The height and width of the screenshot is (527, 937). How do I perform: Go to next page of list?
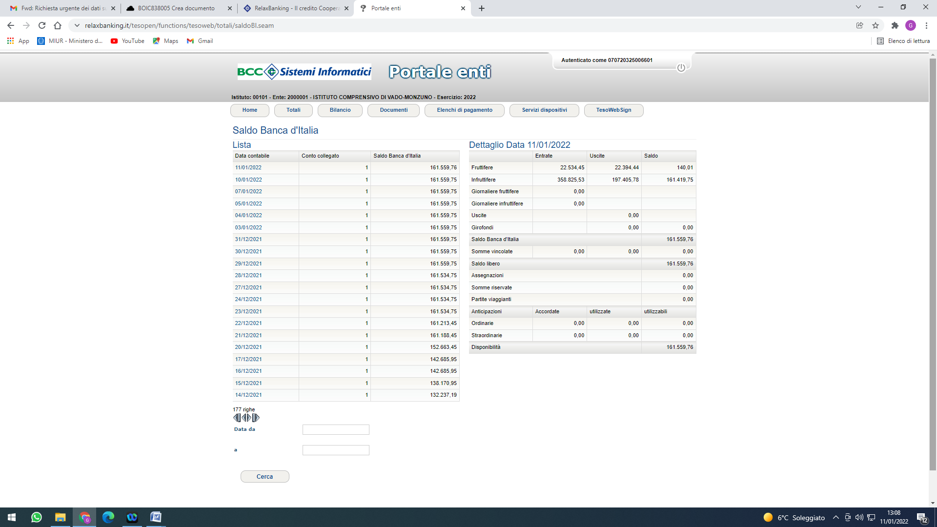pyautogui.click(x=249, y=418)
